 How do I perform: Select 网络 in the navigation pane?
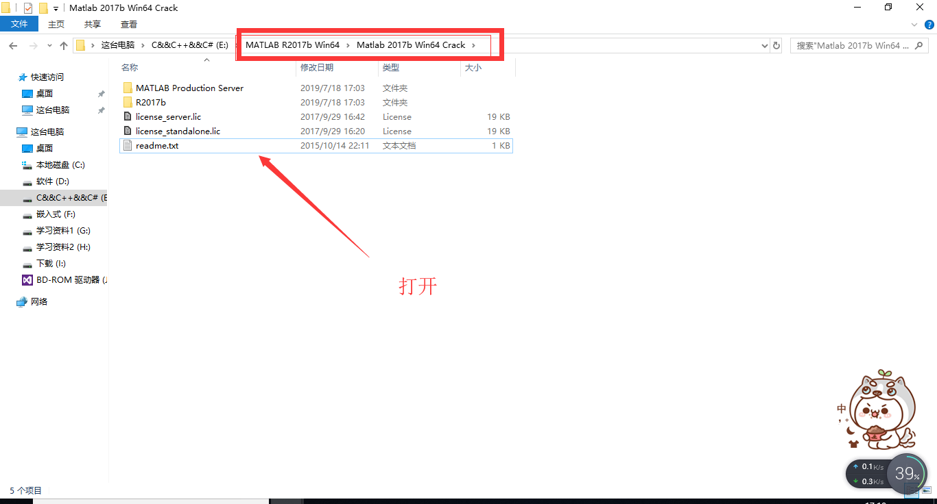click(32, 302)
